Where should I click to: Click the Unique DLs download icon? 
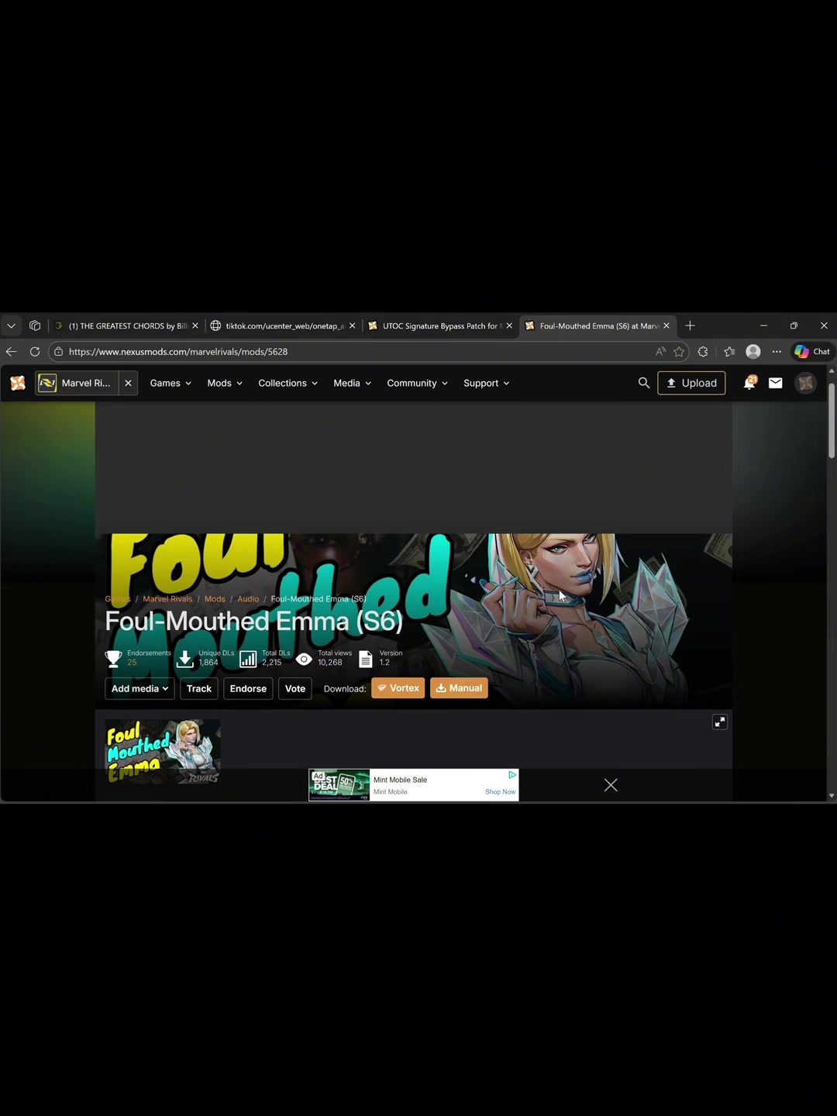[185, 659]
